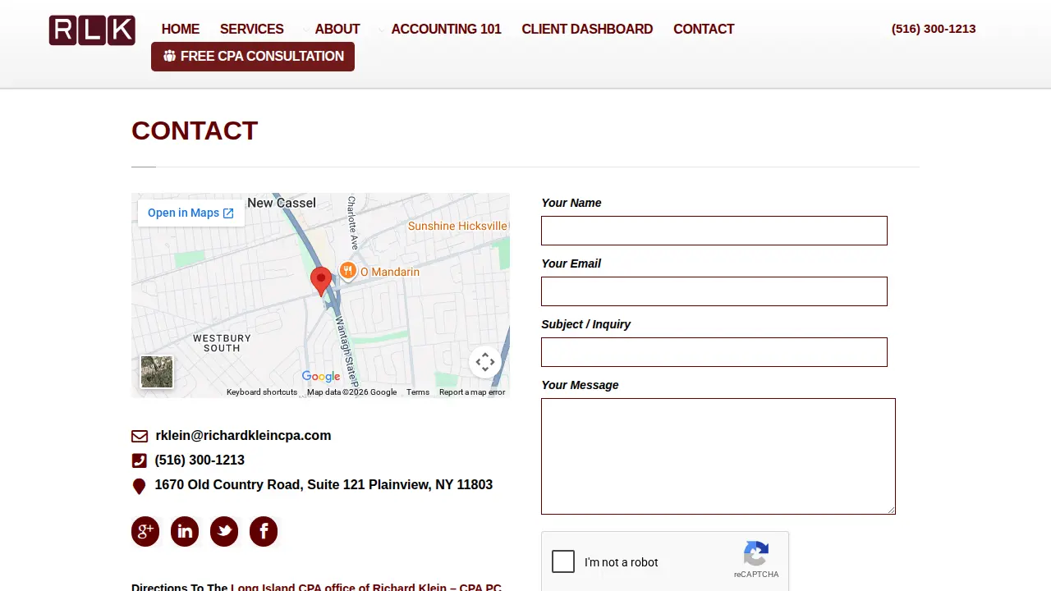Screen dimensions: 1051x591
Task: Open the Accounting 101 menu item
Action: point(447,29)
